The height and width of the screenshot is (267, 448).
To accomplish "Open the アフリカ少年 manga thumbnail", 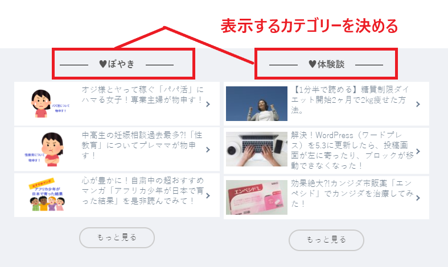I will 47,195.
